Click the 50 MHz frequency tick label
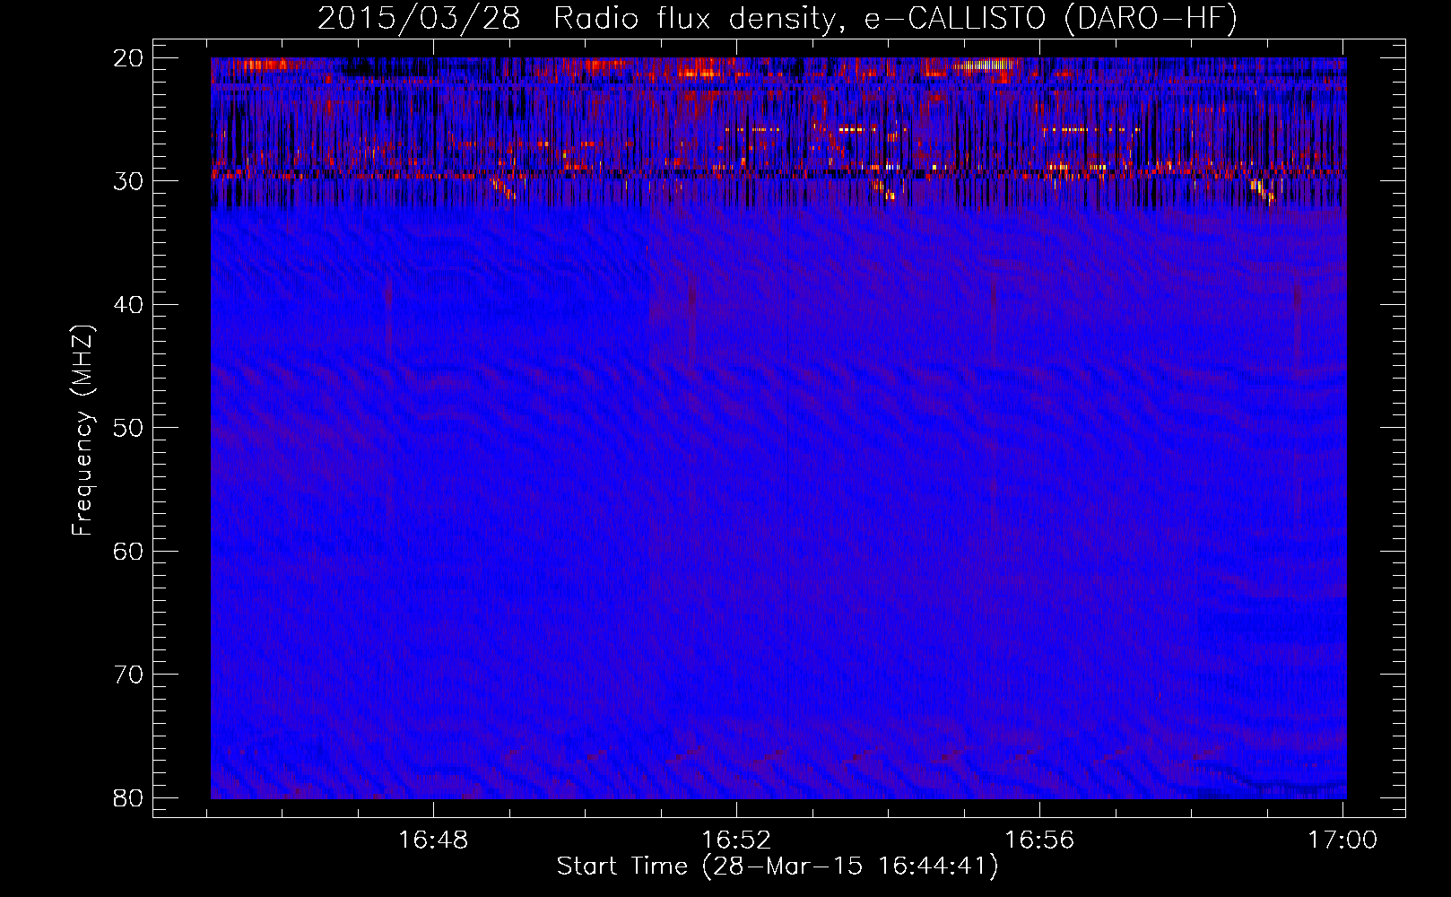Screen dimensions: 1451x897 (129, 428)
